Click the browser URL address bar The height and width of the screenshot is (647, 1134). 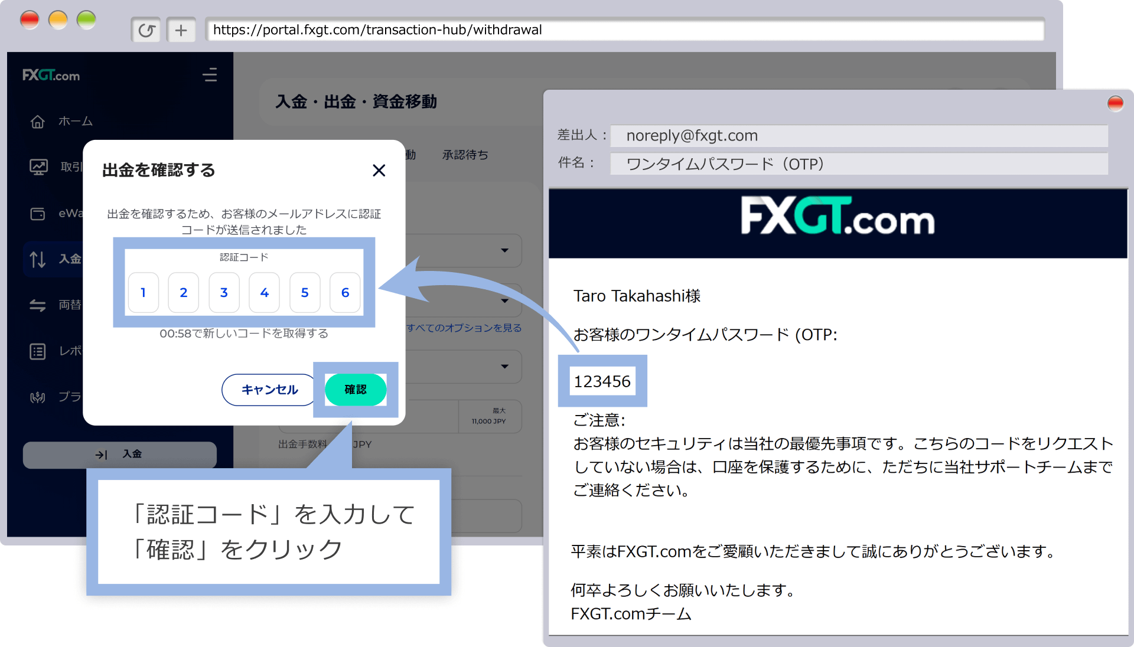(625, 30)
